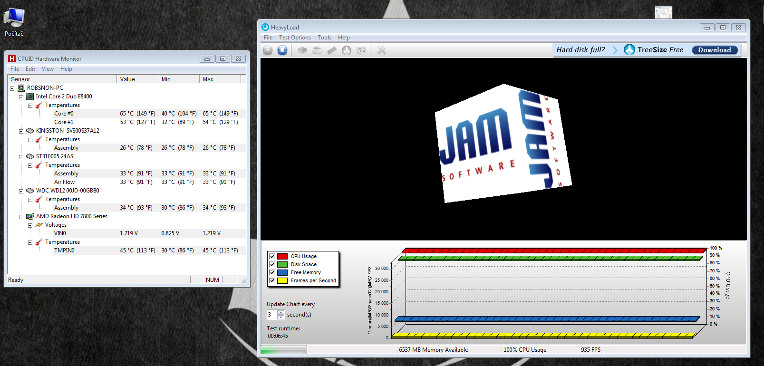Collapse the ST310005 24AS node

21,156
